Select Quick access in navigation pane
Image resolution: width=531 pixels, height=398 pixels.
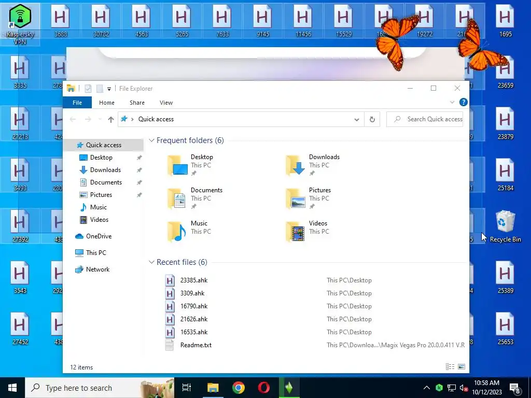103,145
